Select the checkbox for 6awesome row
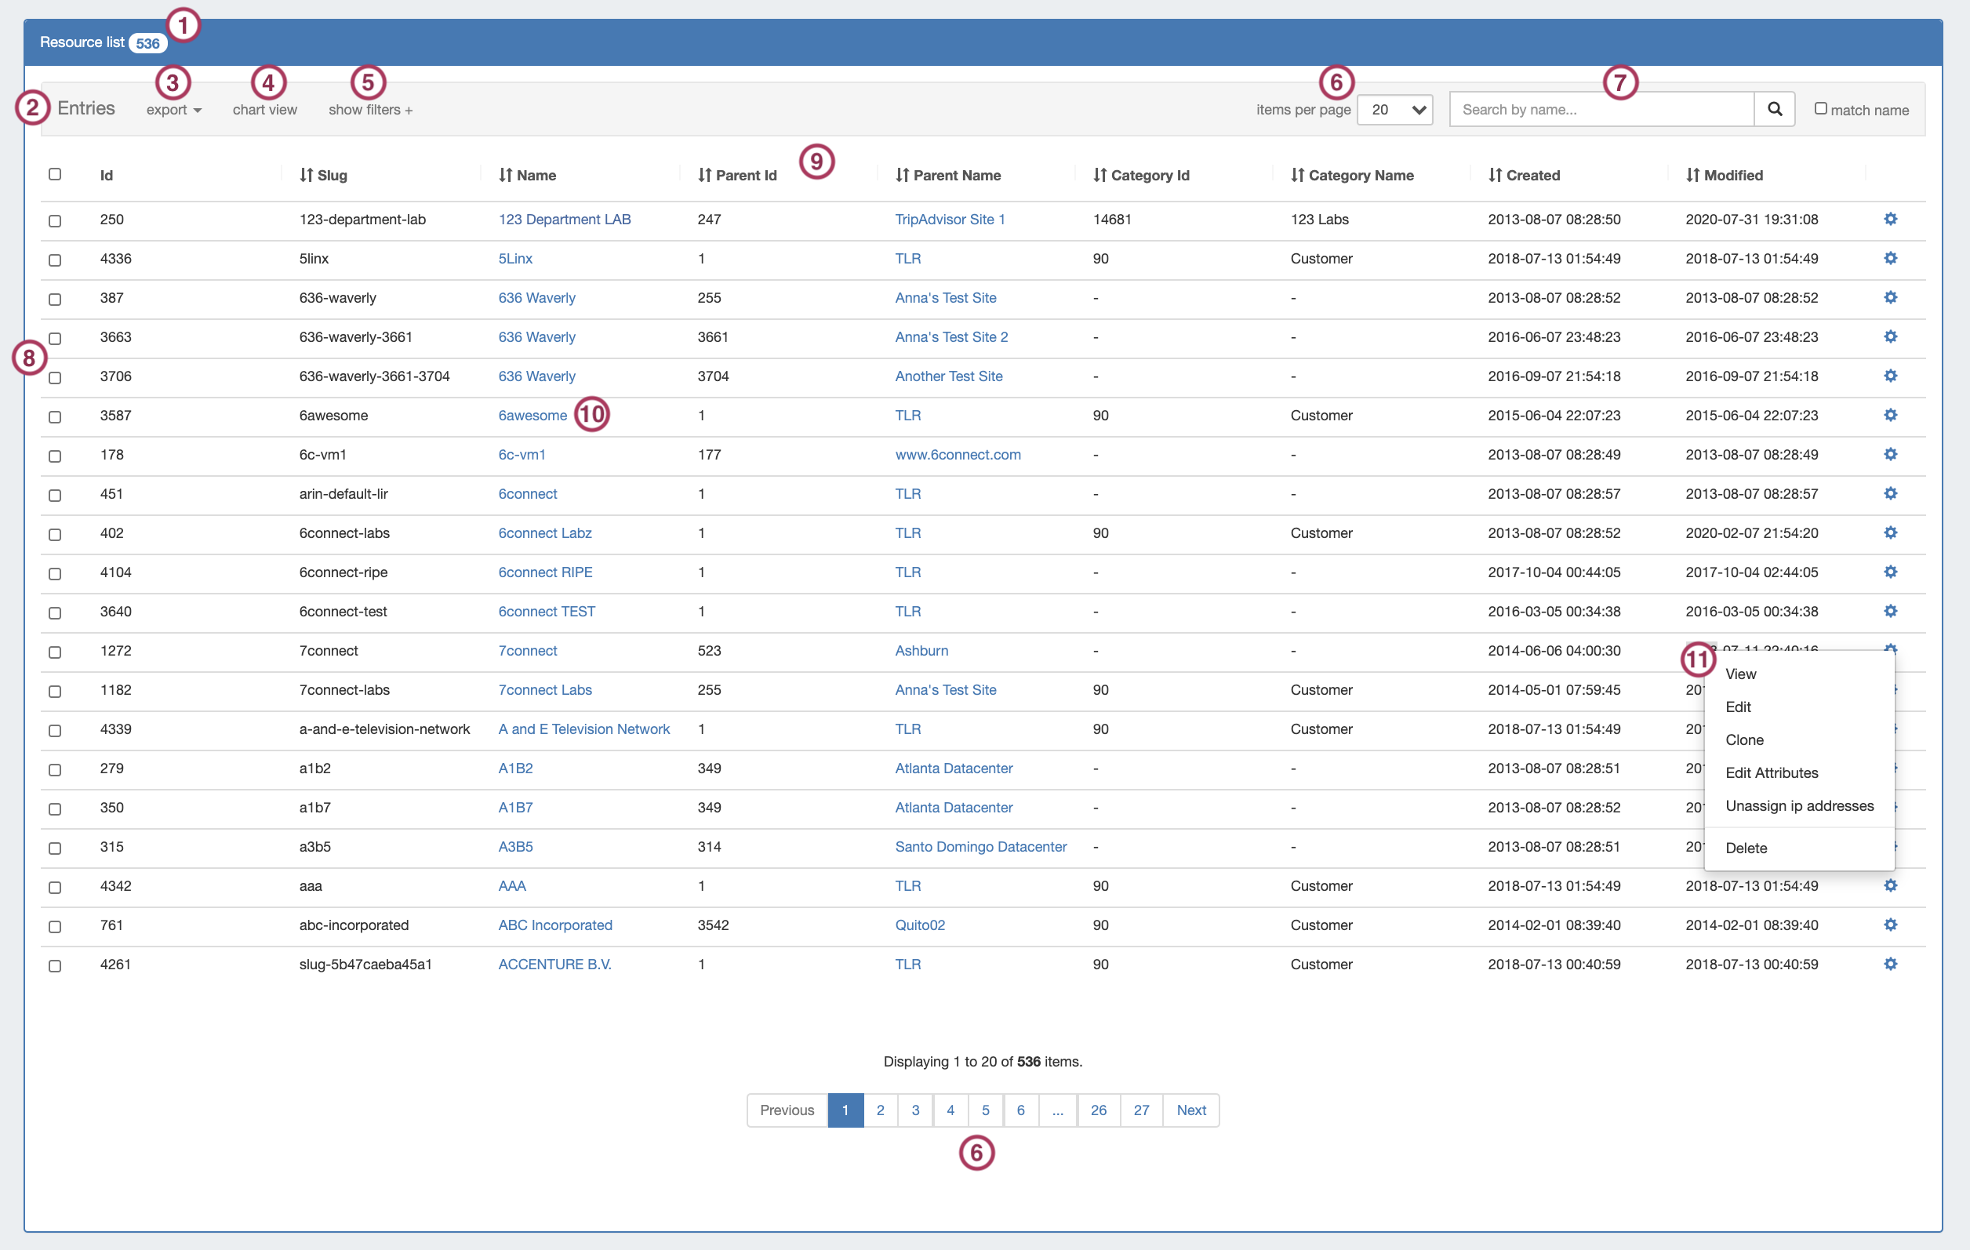This screenshot has height=1250, width=1970. [x=55, y=417]
